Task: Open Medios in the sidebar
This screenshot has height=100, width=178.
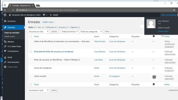Action: 11,42
